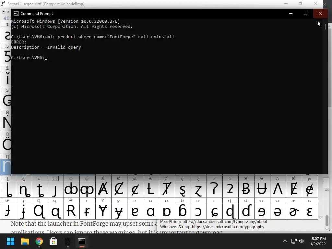Open network status tray icon
The width and height of the screenshot is (332, 249).
pos(294,241)
